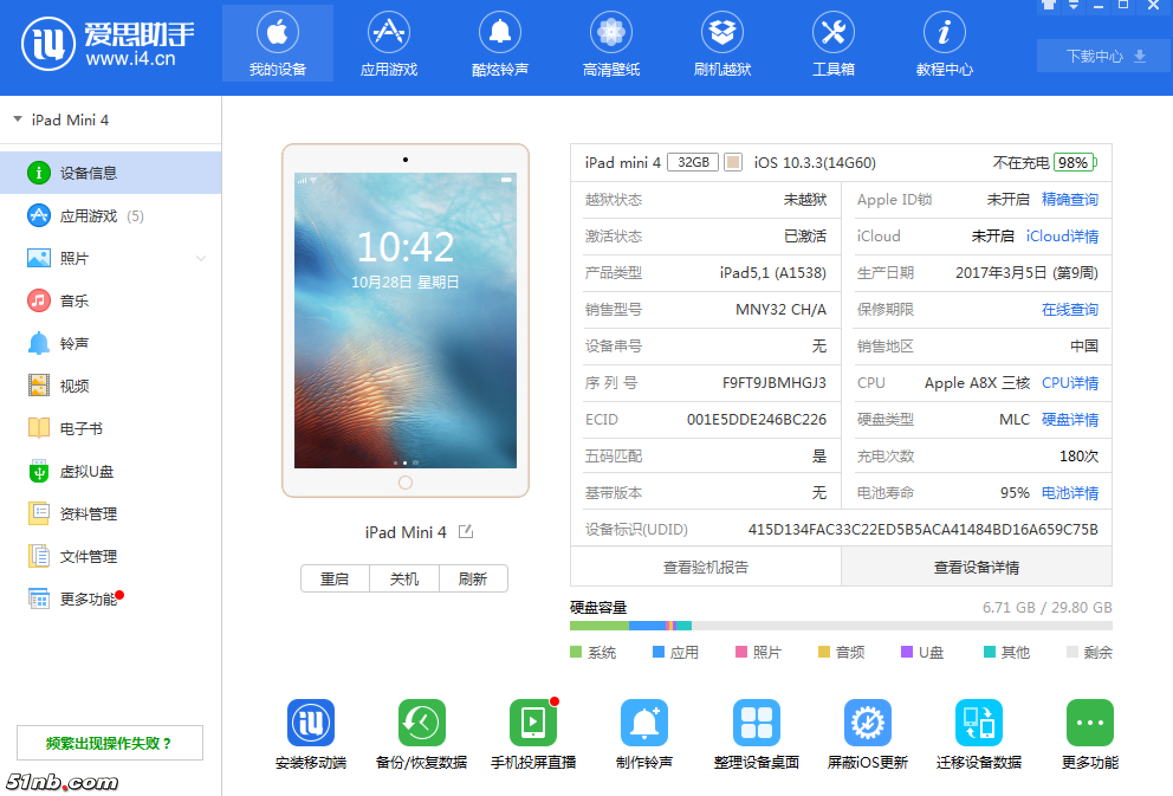Click the edit device name pencil icon
Image resolution: width=1173 pixels, height=796 pixels.
pos(466,532)
